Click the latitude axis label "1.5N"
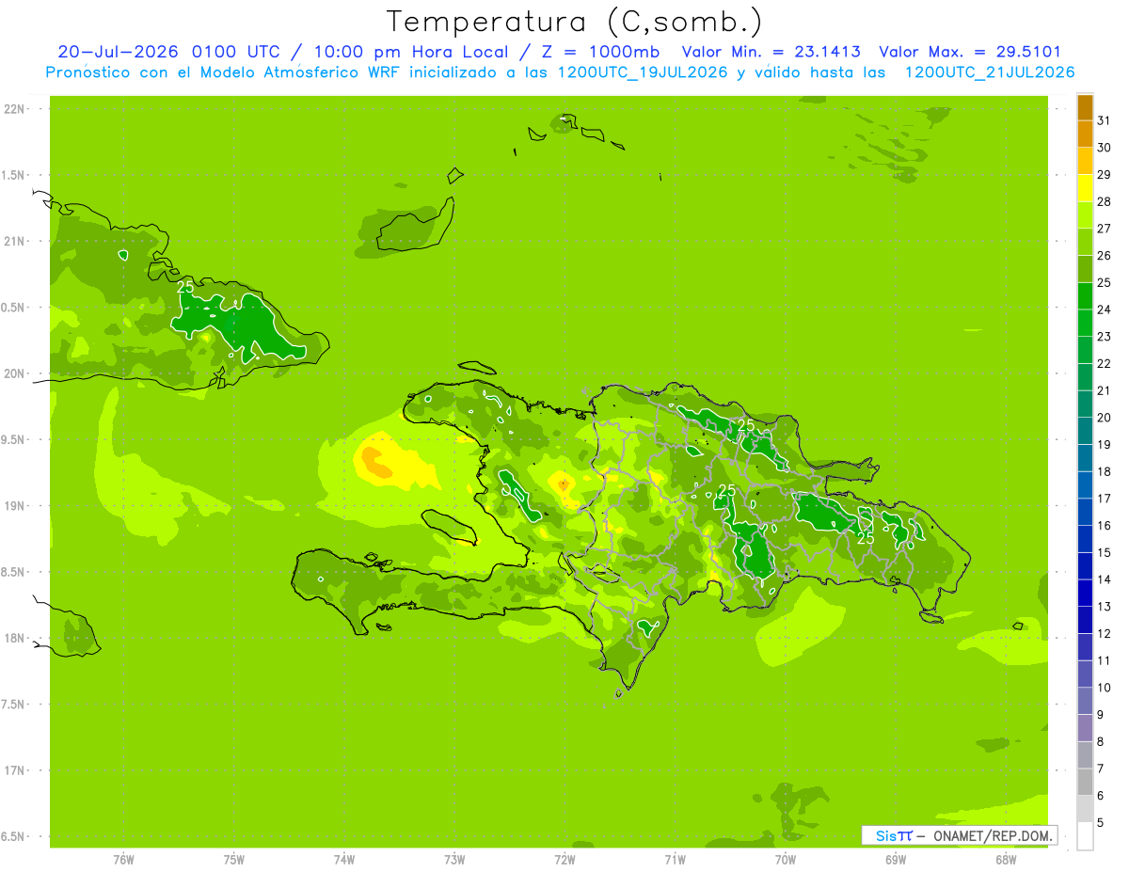The height and width of the screenshot is (872, 1129). [14, 175]
